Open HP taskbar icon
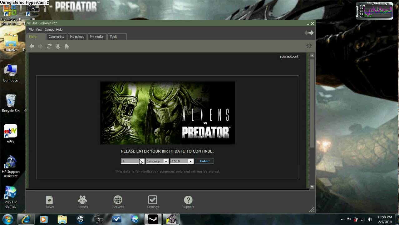399x225 pixels. [80, 219]
